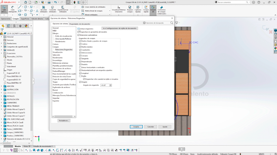Select Colores in options list
277x155 pixels.
coord(55,44)
